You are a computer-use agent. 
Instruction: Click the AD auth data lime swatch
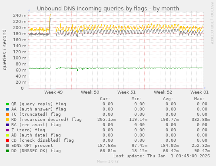tap(7, 135)
